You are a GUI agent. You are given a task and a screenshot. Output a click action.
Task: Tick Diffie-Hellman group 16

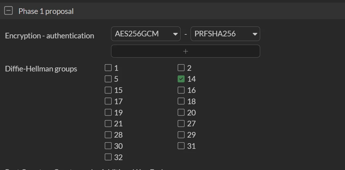(181, 90)
